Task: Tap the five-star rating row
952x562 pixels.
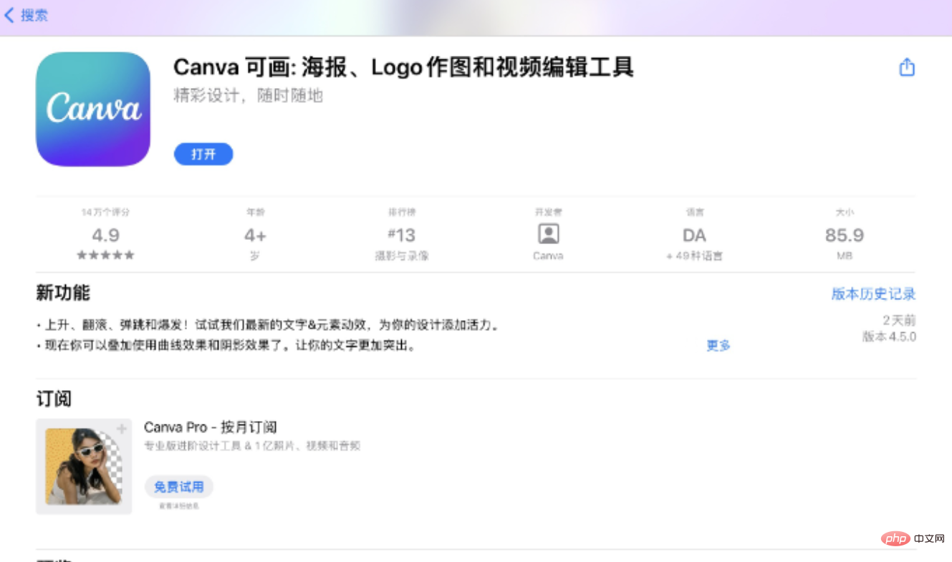Action: click(x=105, y=255)
